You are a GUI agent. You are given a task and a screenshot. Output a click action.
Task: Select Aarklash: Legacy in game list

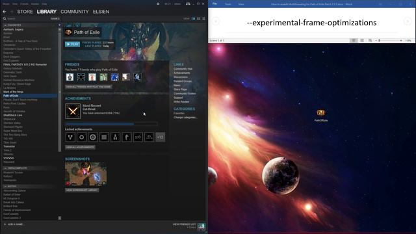tap(13, 29)
